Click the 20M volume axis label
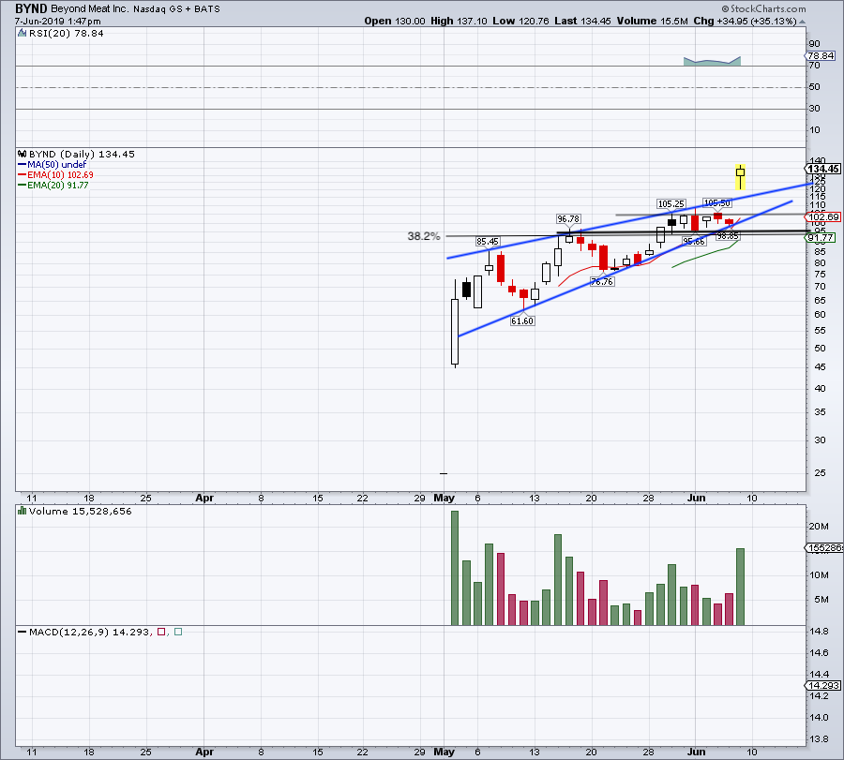The height and width of the screenshot is (760, 844). click(819, 527)
